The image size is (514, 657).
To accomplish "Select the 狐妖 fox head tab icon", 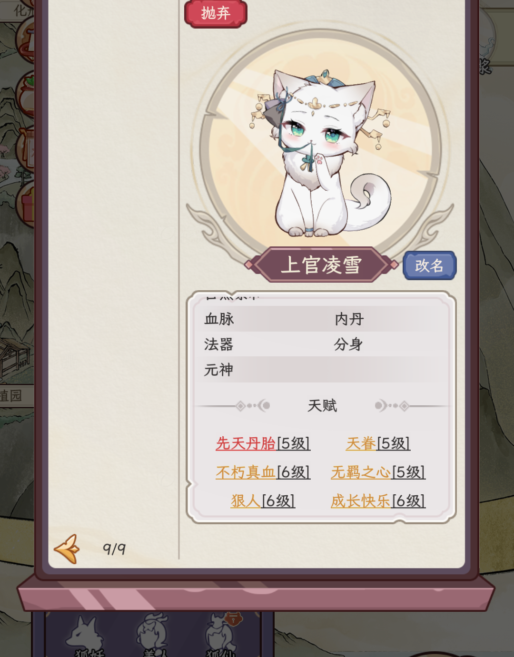I will tap(86, 636).
